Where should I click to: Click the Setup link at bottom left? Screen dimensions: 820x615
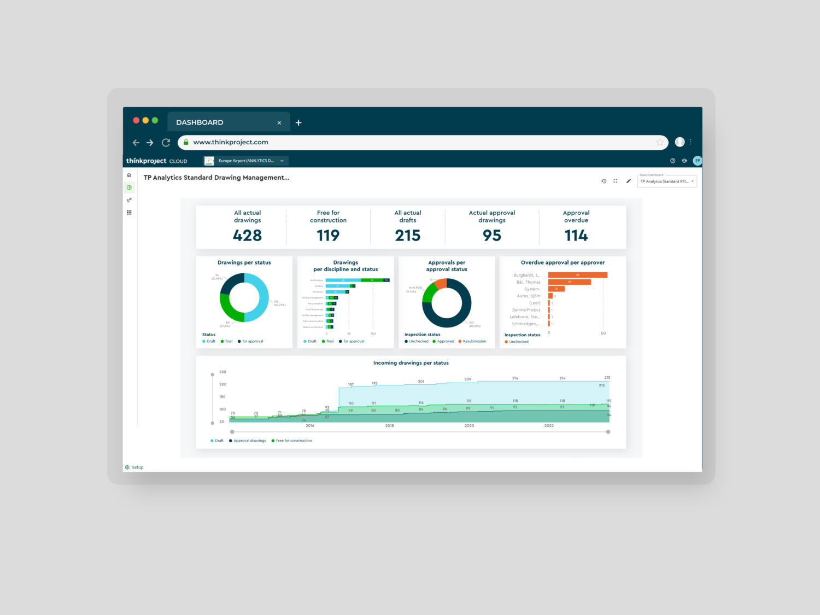pyautogui.click(x=134, y=467)
